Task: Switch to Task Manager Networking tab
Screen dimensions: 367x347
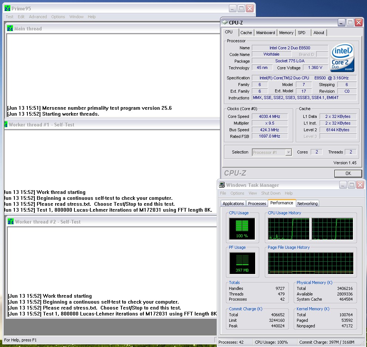Action: click(x=307, y=204)
